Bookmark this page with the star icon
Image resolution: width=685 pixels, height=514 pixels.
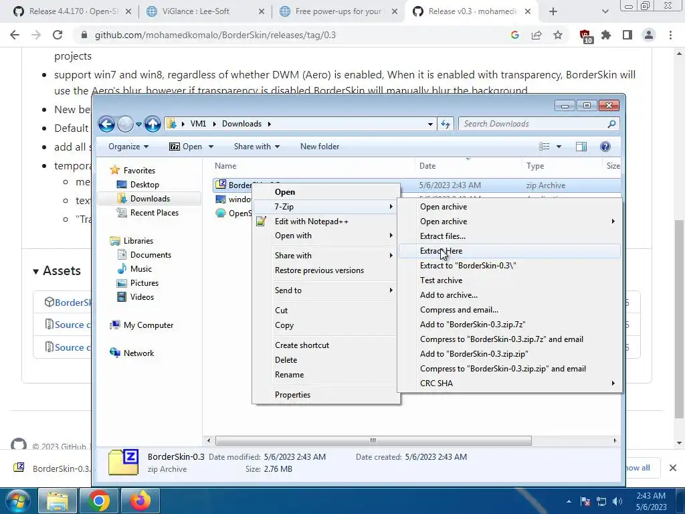coord(558,35)
